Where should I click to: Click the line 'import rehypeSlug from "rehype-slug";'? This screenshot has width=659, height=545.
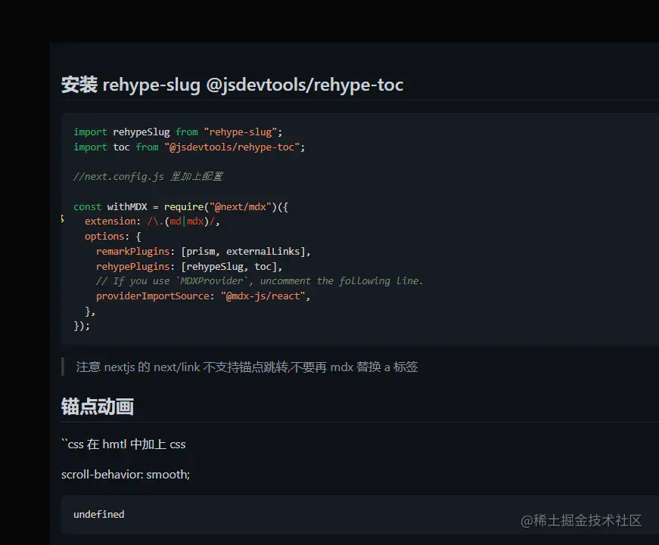tap(178, 132)
